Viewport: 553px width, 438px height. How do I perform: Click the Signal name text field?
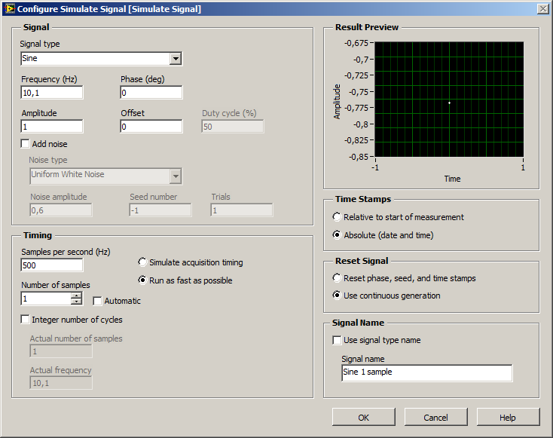click(x=427, y=372)
